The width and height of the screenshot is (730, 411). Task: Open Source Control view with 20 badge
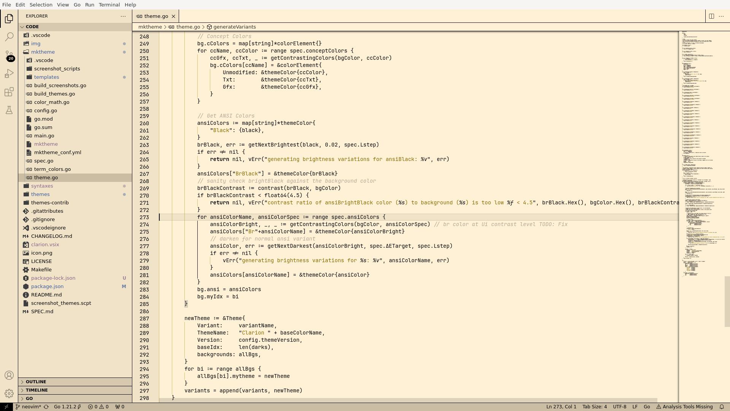tap(9, 55)
